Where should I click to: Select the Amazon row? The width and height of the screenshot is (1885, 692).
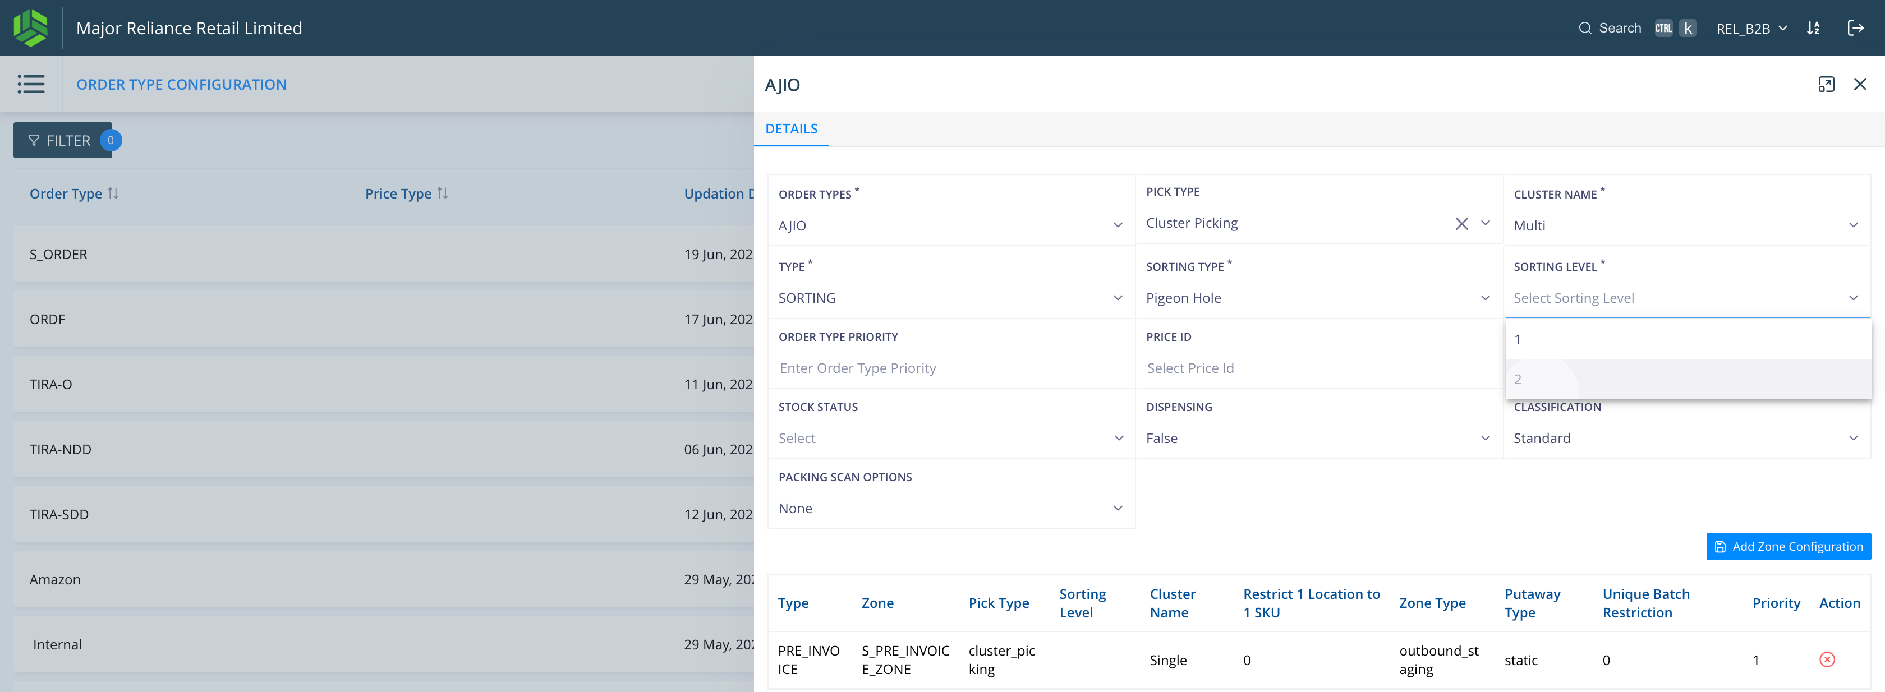(383, 579)
